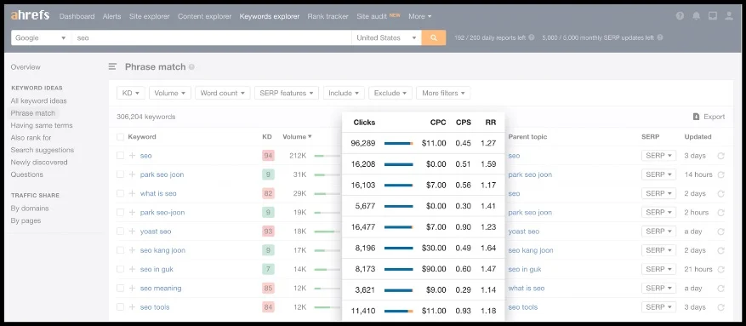Open the monitor display icon in header
746x326 pixels.
coord(712,15)
